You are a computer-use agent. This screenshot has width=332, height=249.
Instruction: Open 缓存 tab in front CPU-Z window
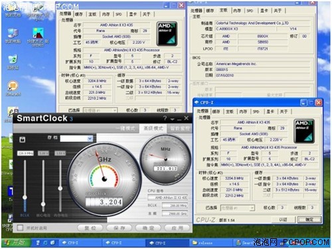coord(216,112)
